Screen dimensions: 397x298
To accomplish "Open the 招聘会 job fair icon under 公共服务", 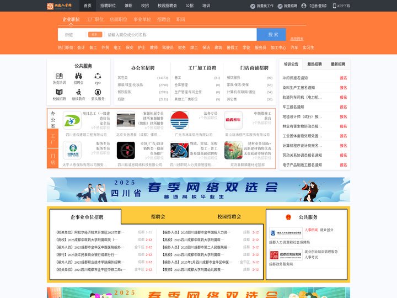I will click(78, 76).
